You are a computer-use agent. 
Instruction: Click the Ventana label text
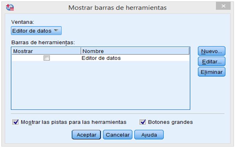pos(23,22)
